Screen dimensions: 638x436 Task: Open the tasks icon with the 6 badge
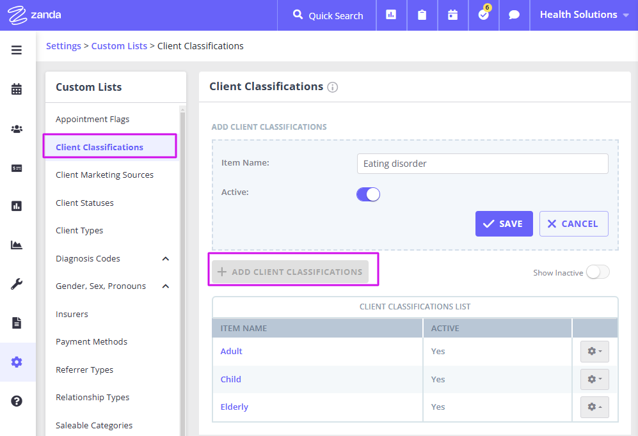click(483, 15)
